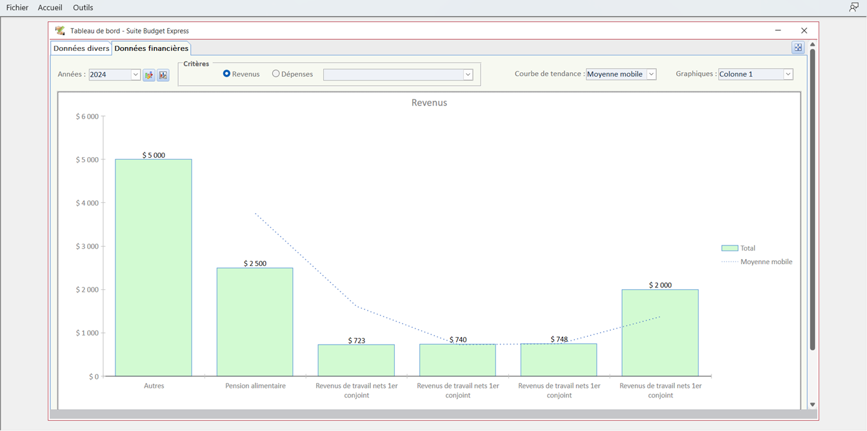The image size is (867, 431).
Task: Click the scroll down arrow on right scrollbar
Action: (x=812, y=405)
